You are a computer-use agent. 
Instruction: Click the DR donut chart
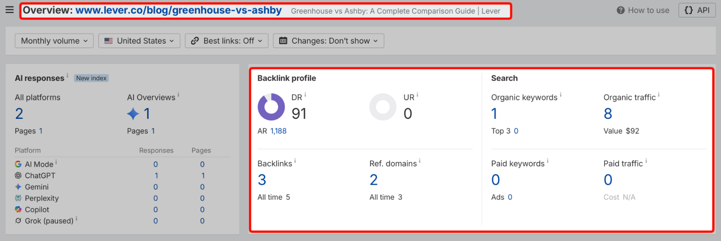click(x=271, y=107)
